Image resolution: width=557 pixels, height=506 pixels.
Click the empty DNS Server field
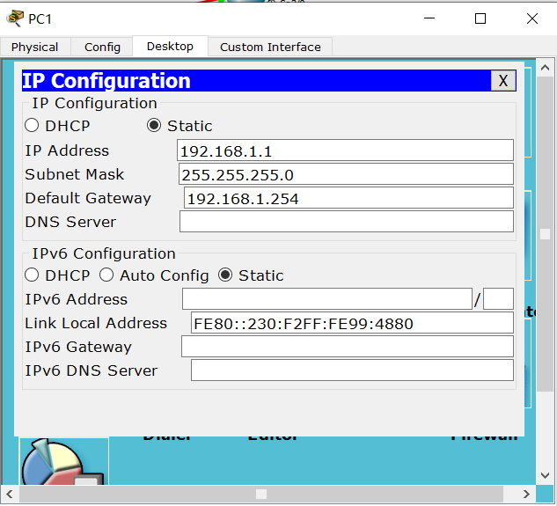click(x=347, y=222)
